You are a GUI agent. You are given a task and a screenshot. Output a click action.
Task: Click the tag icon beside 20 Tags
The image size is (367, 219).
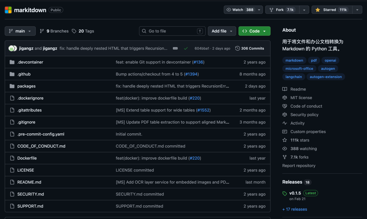(x=74, y=31)
